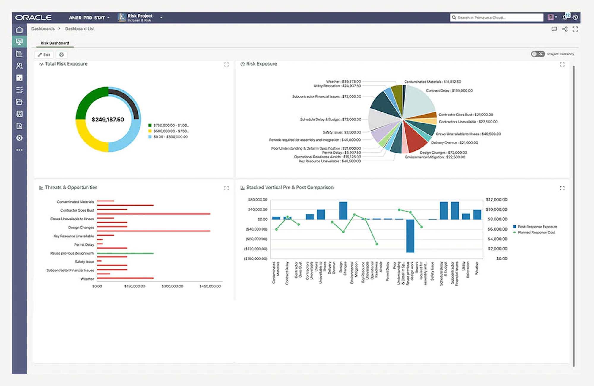
Task: Select the Dashboards icon in the sidebar
Action: click(19, 42)
